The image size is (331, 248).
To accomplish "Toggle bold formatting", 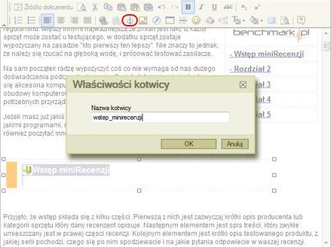I will 188,7.
